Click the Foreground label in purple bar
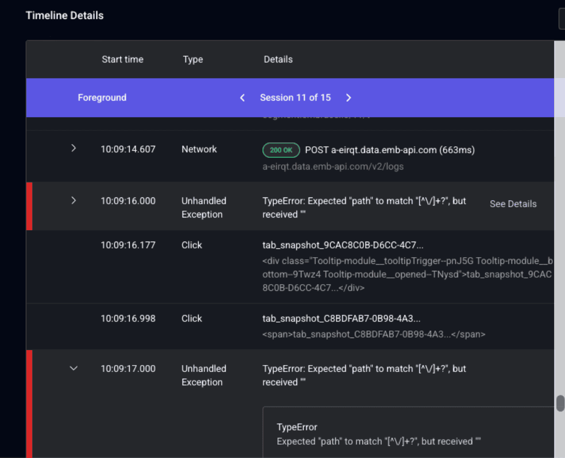The width and height of the screenshot is (565, 458). point(102,98)
